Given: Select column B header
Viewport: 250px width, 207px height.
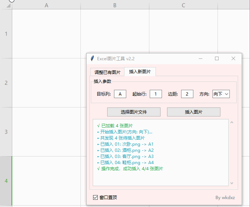Looking at the screenshot, I should tap(115, 5).
